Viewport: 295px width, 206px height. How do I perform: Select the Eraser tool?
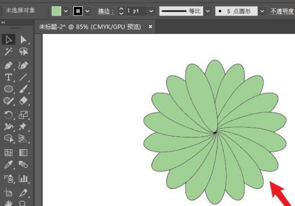click(x=23, y=101)
